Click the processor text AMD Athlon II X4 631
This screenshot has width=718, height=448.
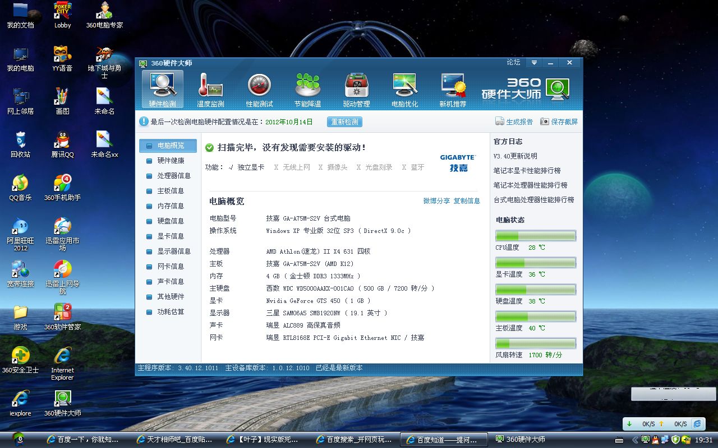(x=318, y=252)
